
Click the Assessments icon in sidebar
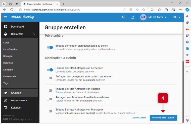click(x=5, y=100)
